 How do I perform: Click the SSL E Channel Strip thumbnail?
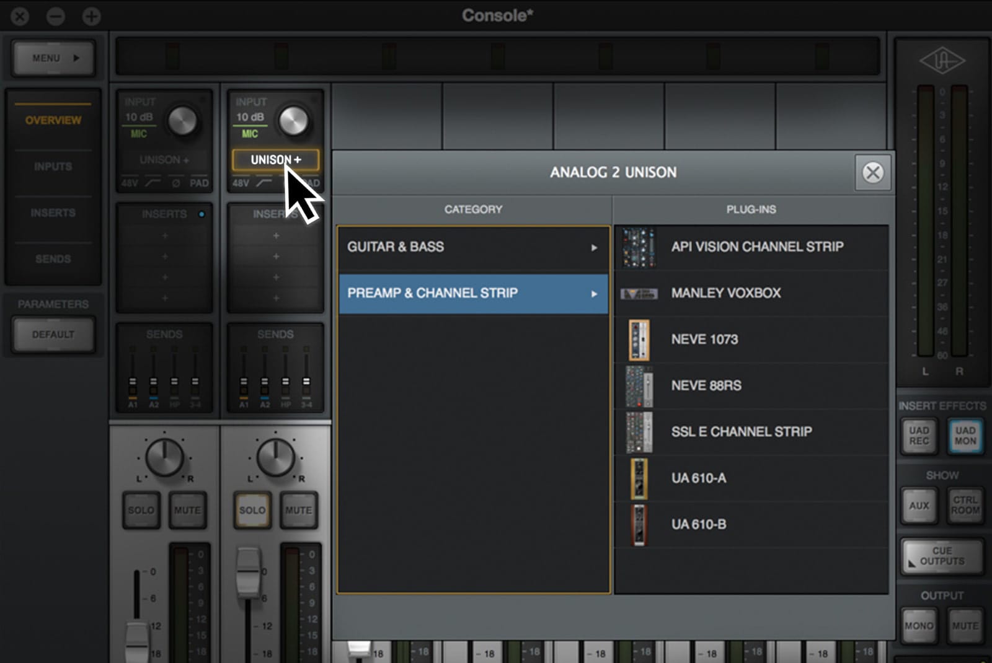pos(639,432)
